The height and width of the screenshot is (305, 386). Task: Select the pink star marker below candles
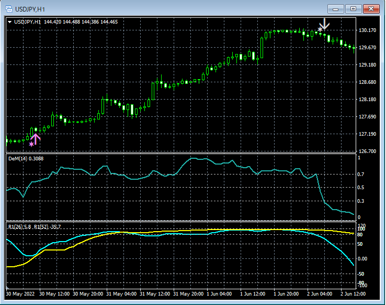[x=31, y=144]
